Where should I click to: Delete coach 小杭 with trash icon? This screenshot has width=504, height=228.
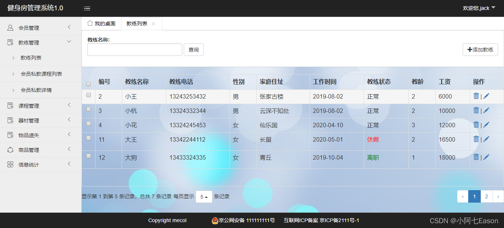pos(476,110)
